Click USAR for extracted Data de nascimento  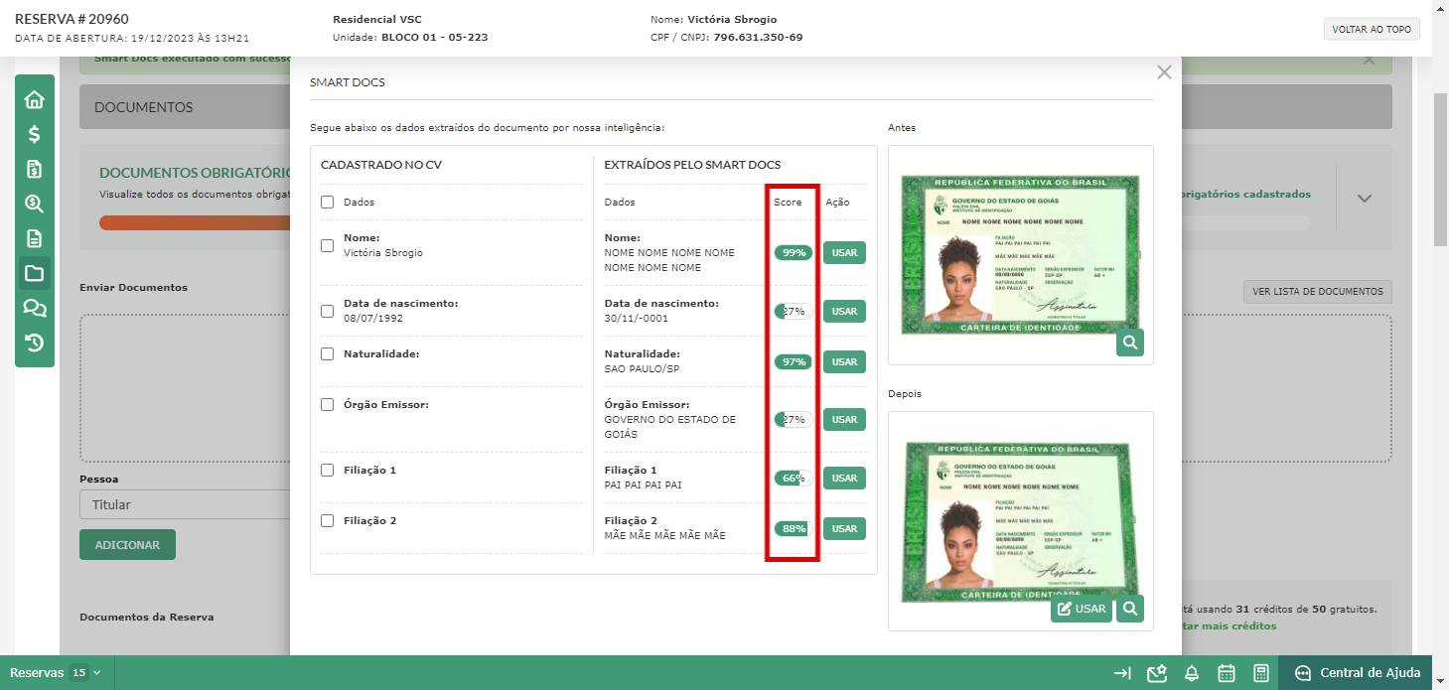click(844, 311)
